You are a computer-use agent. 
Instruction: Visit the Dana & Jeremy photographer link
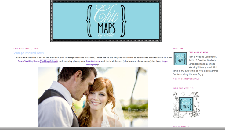pos(93,61)
